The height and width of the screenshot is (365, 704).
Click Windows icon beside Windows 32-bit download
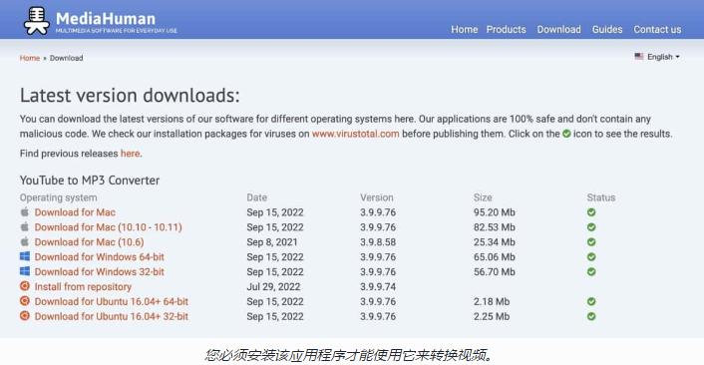pos(25,271)
